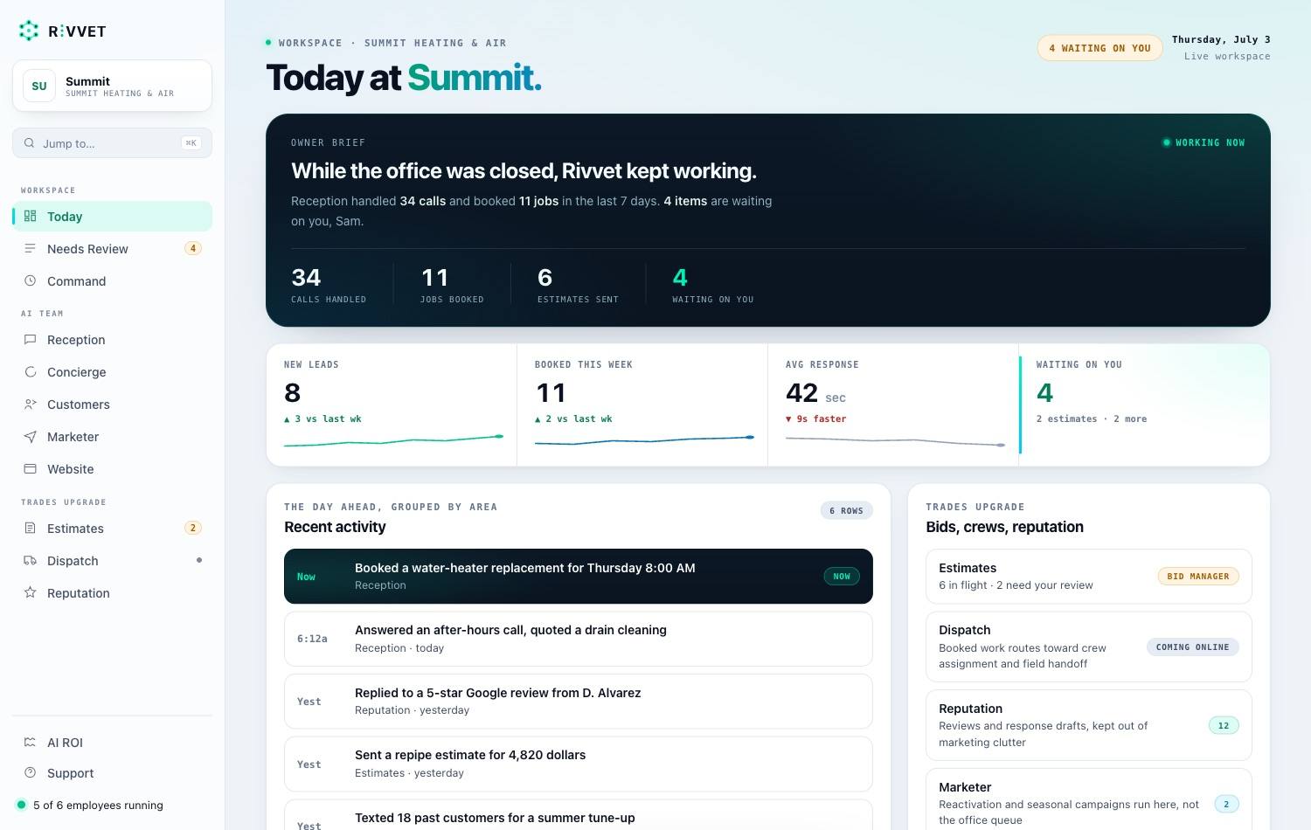Go to the Command section
The height and width of the screenshot is (830, 1311).
[x=112, y=281]
